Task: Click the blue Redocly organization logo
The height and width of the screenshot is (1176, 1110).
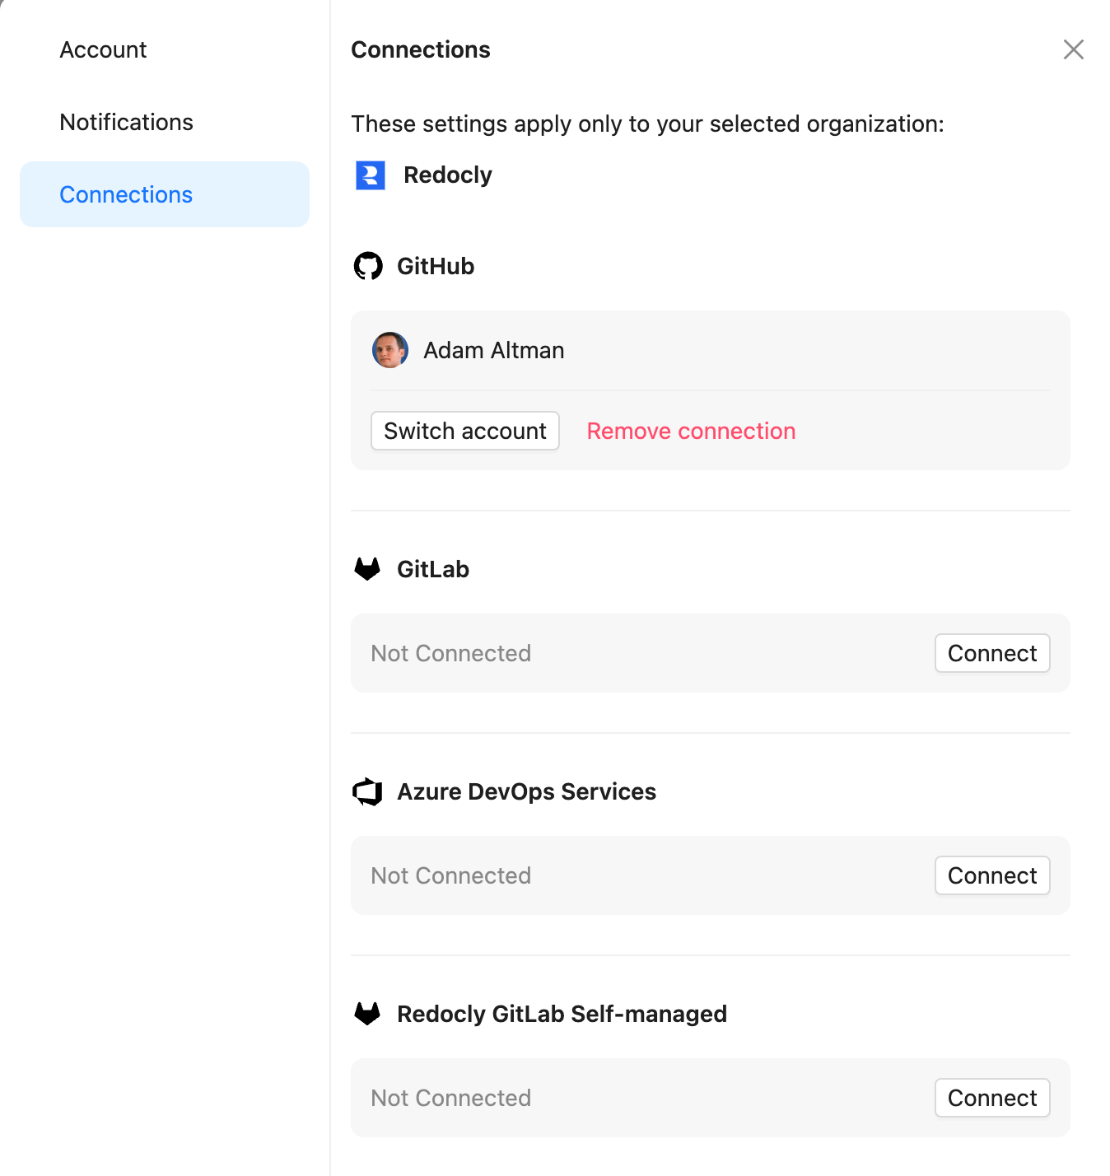Action: [x=371, y=175]
